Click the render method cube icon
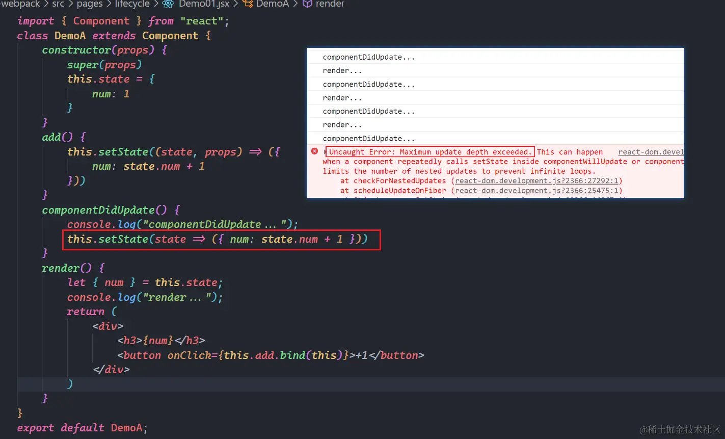 [307, 4]
